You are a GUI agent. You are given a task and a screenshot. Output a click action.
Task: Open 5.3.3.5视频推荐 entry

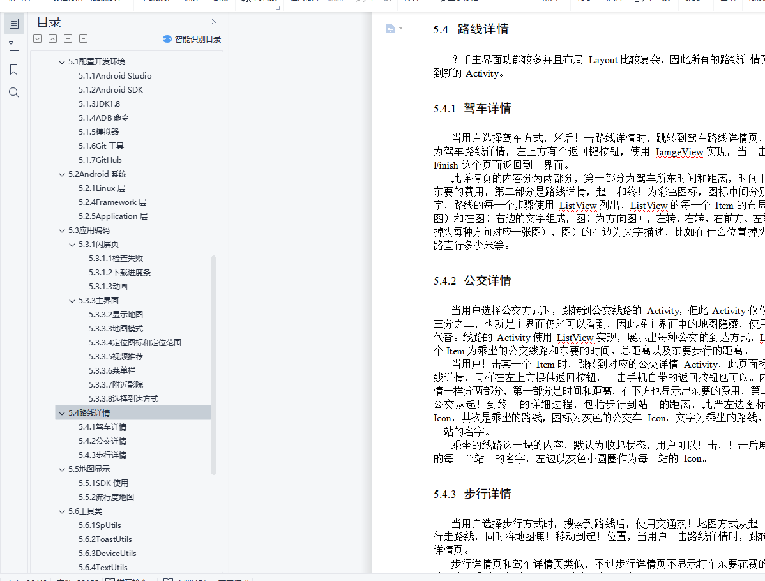point(116,357)
